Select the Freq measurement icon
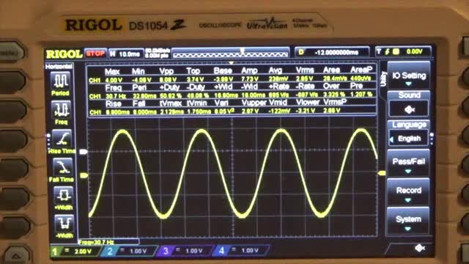Screen dimensions: 469x264 [x=62, y=113]
